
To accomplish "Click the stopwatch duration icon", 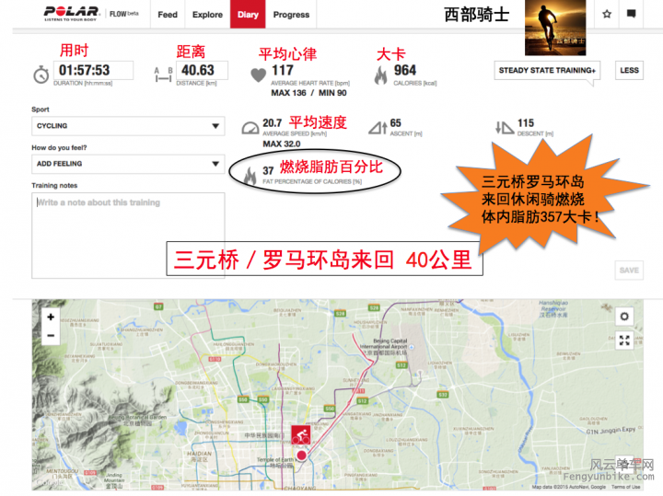I will (x=41, y=75).
